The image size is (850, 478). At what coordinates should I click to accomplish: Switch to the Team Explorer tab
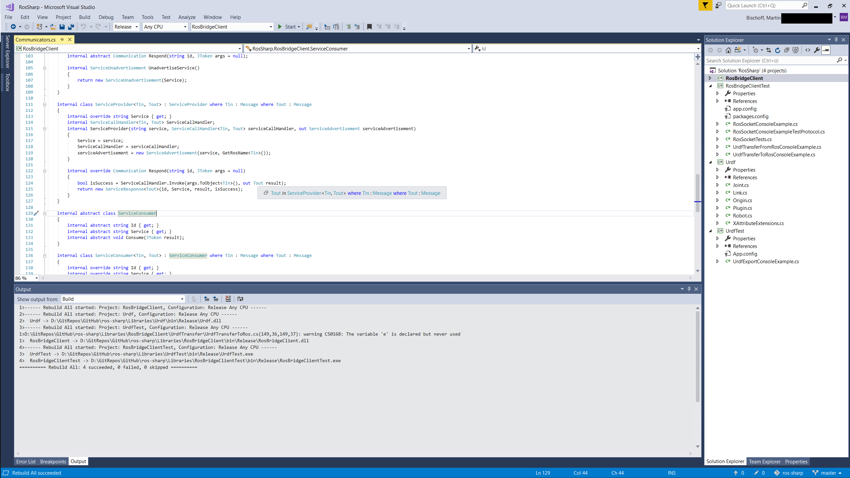[x=765, y=461]
